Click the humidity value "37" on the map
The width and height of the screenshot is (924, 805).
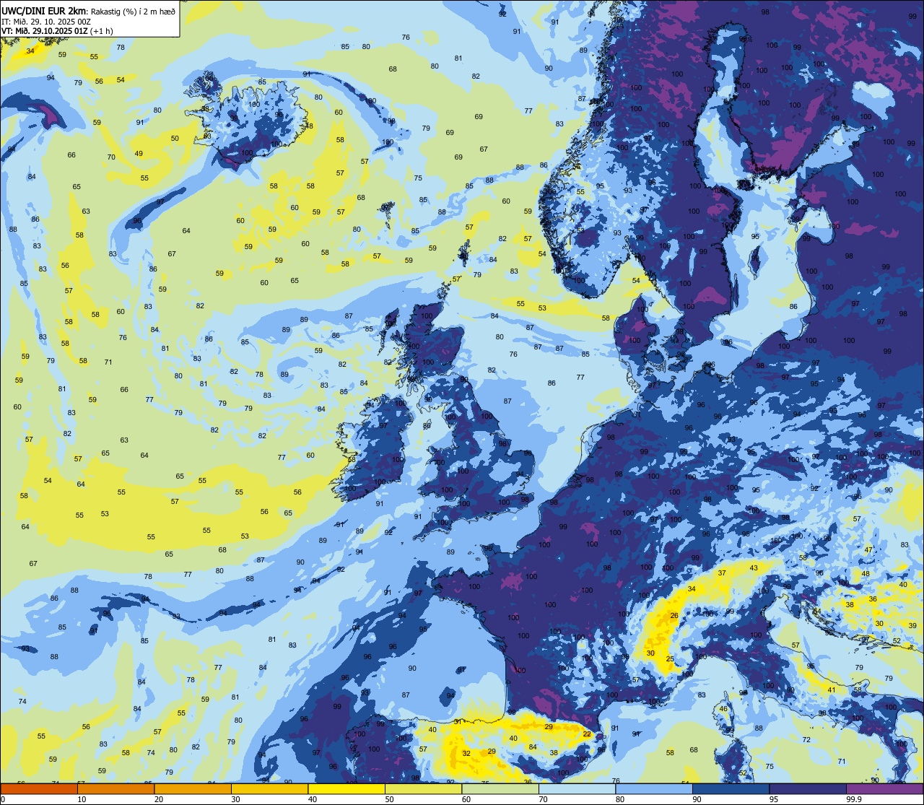[722, 573]
